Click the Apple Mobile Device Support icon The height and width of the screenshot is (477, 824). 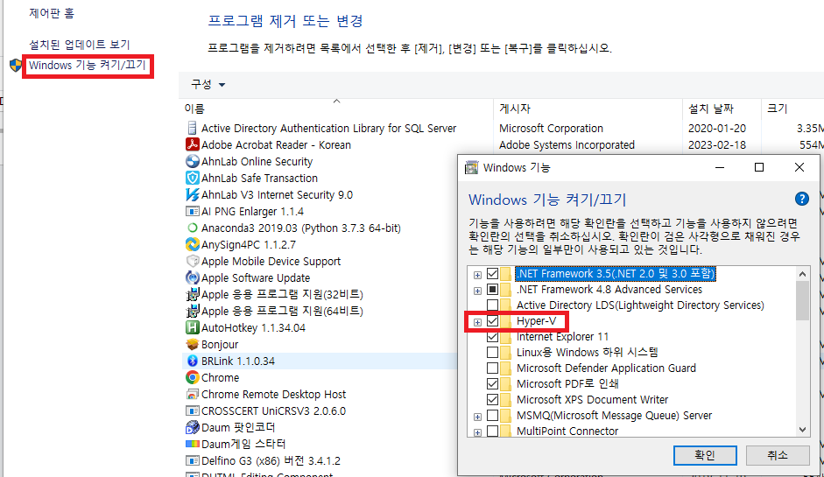coord(193,261)
